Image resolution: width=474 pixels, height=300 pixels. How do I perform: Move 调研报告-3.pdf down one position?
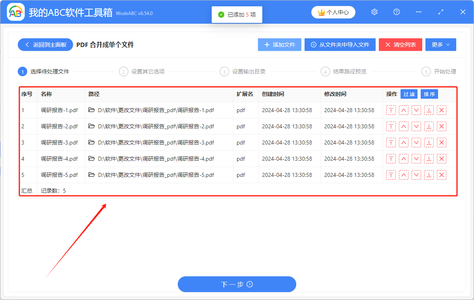pyautogui.click(x=416, y=143)
